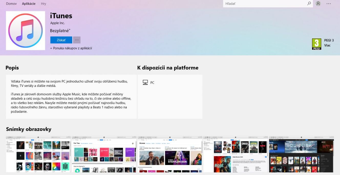Click the magnifying glass search icon
The width and height of the screenshot is (340, 175).
309,4
